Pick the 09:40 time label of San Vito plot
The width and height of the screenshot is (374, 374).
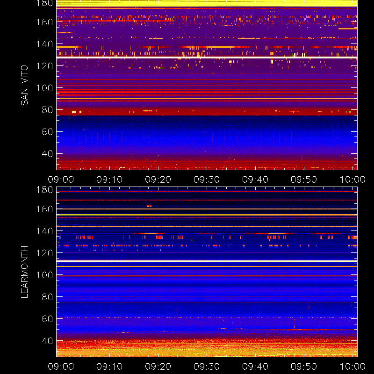click(x=255, y=180)
